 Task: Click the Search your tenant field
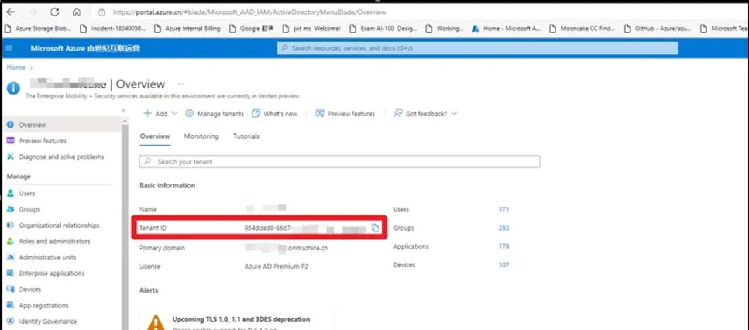(339, 161)
